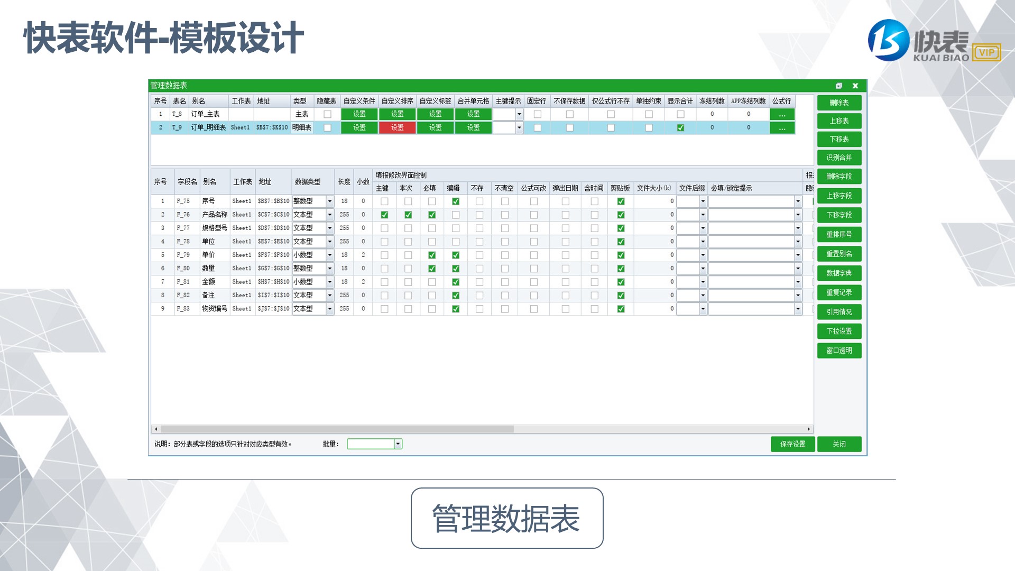
Task: Open 数据类型 dropdown for 单价 field
Action: 330,255
